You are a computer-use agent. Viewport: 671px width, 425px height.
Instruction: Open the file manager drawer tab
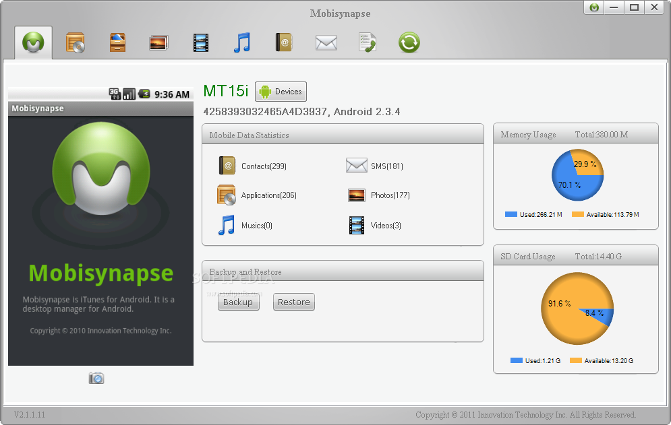pos(117,43)
